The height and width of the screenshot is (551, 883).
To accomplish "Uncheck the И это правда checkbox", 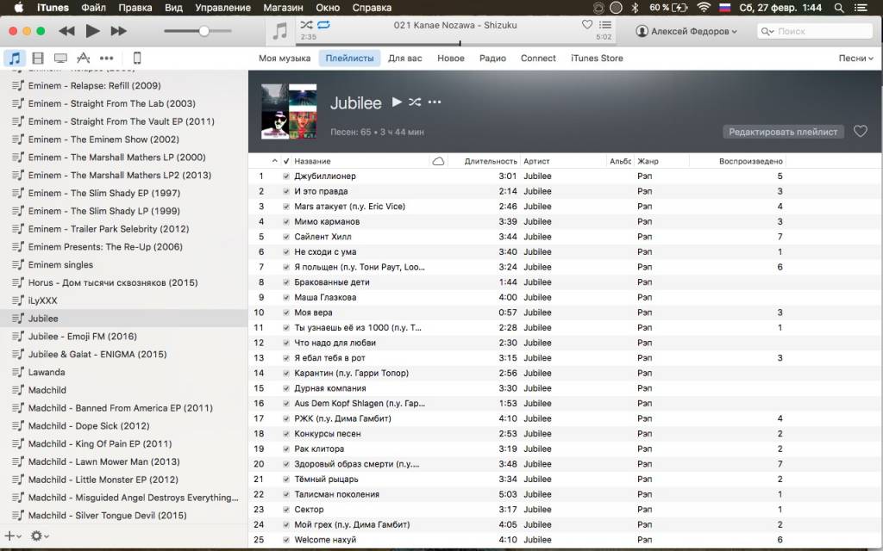I will (x=286, y=192).
